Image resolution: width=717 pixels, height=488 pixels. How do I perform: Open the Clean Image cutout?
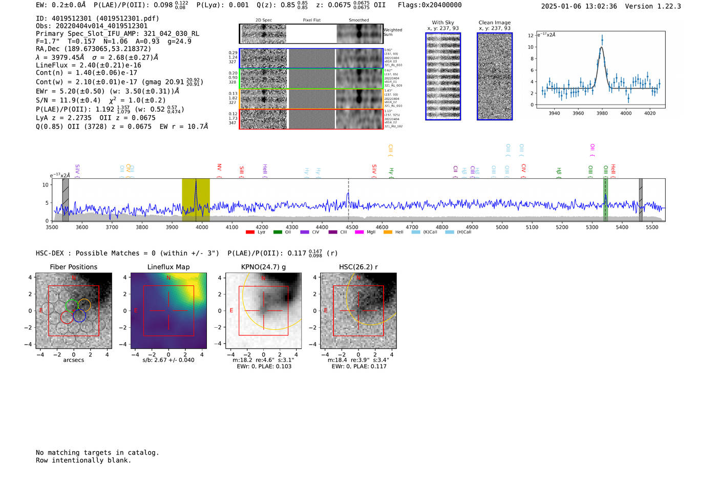[495, 76]
